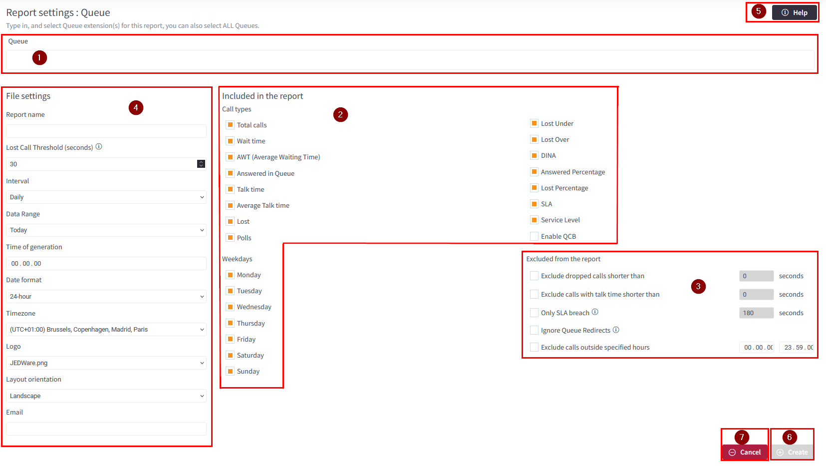Enable the Enable QCB checkbox
Viewport: 826px width, 466px height.
pos(534,236)
